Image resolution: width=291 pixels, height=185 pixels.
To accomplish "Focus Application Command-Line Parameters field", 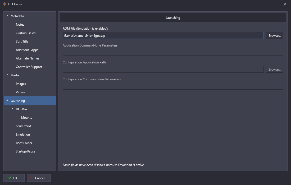I will (x=173, y=52).
